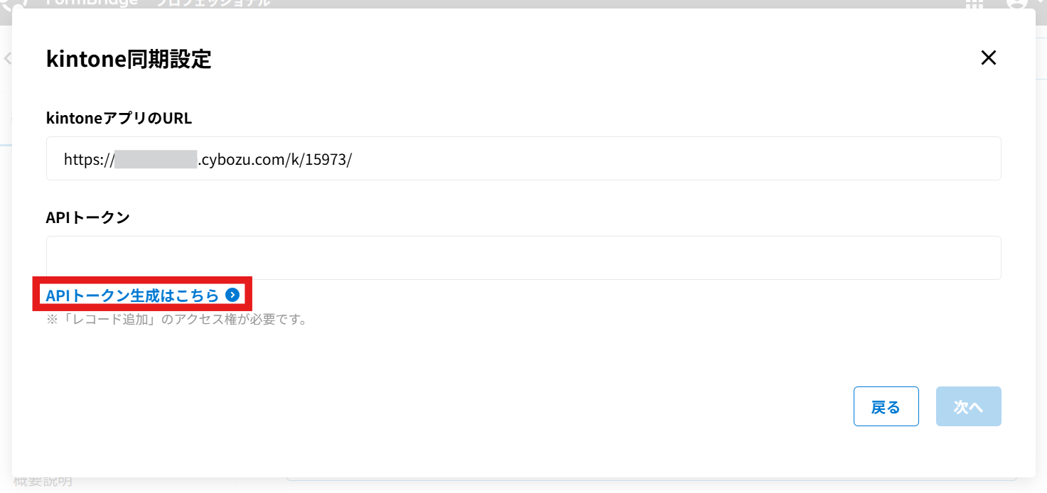Close the kintone同期設定 dialog
The image size is (1047, 493).
(x=988, y=58)
